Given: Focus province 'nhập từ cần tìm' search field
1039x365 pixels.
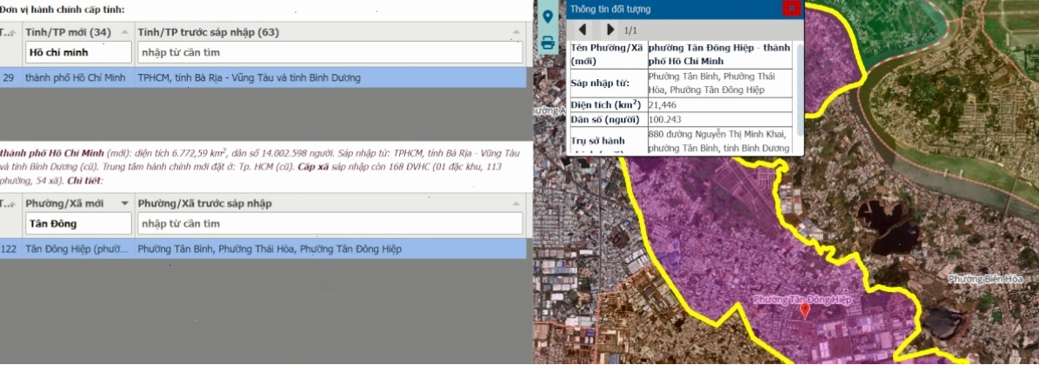Looking at the screenshot, I should click(x=330, y=52).
